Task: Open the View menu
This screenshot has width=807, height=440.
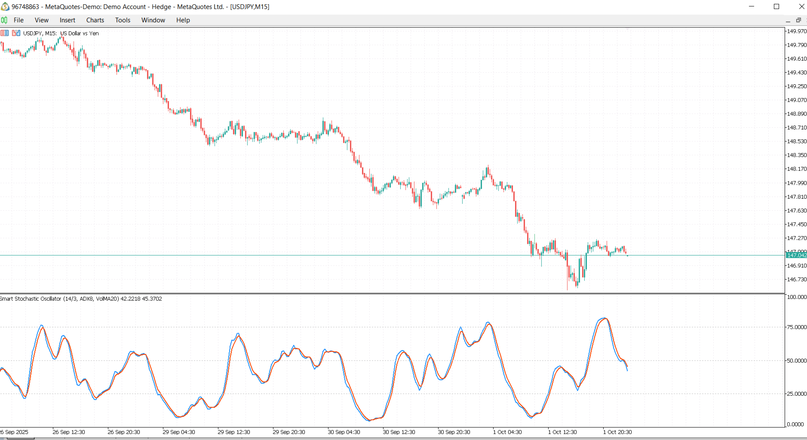Action: 42,20
